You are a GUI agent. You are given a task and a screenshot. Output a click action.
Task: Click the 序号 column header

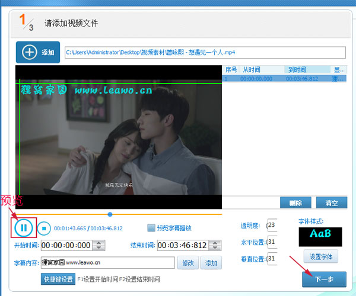coord(231,69)
